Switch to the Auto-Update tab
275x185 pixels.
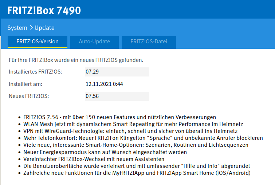(94, 42)
